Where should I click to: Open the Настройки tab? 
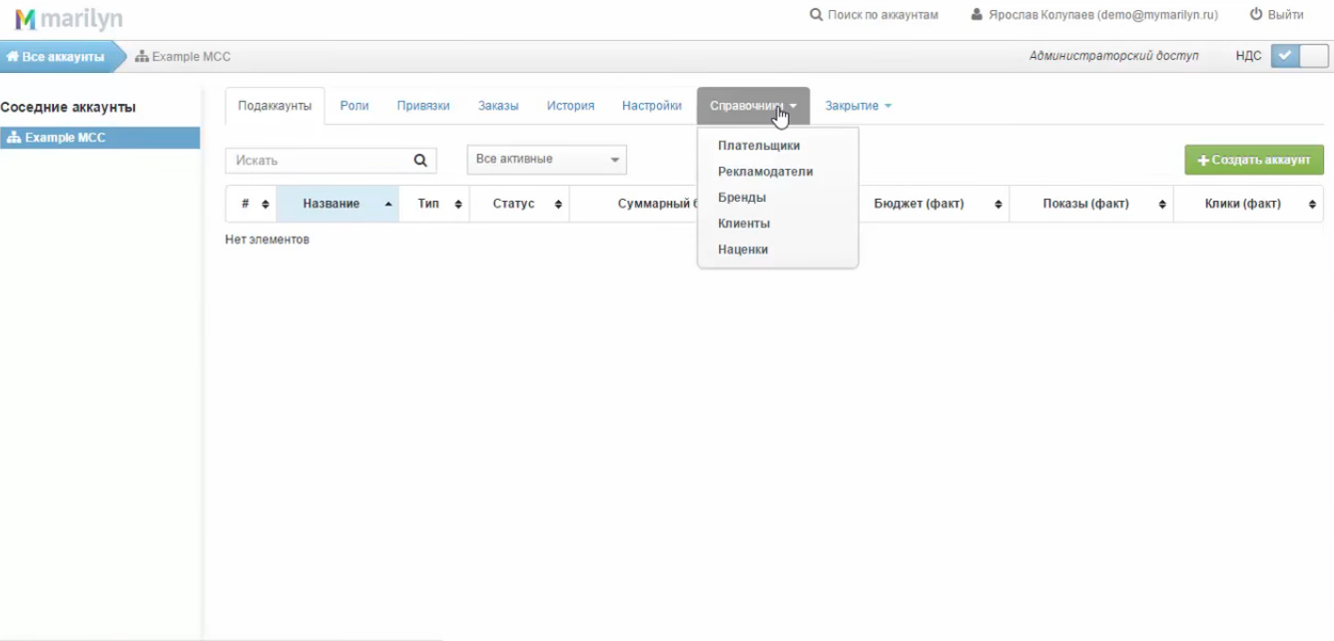(652, 106)
